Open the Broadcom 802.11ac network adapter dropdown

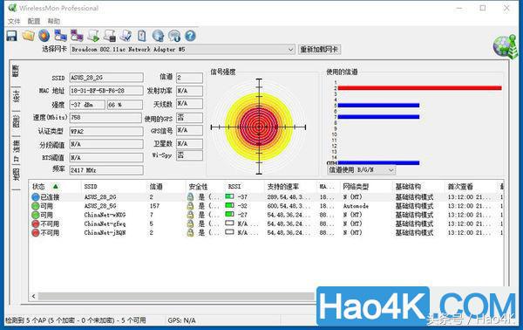click(182, 50)
